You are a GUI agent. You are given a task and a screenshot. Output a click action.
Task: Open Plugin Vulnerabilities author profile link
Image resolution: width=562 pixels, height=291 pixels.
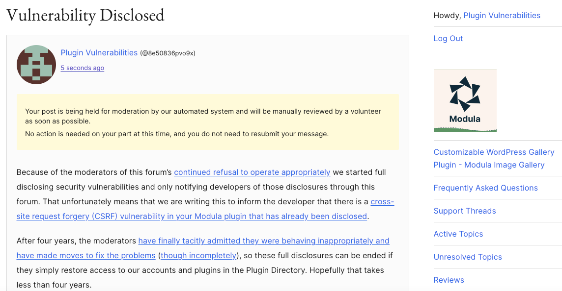point(99,52)
